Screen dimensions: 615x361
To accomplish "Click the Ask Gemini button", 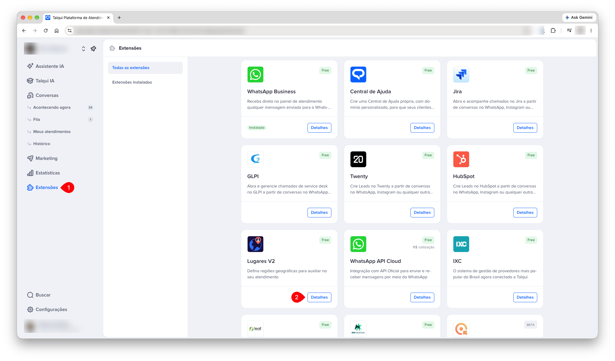I will pos(579,18).
